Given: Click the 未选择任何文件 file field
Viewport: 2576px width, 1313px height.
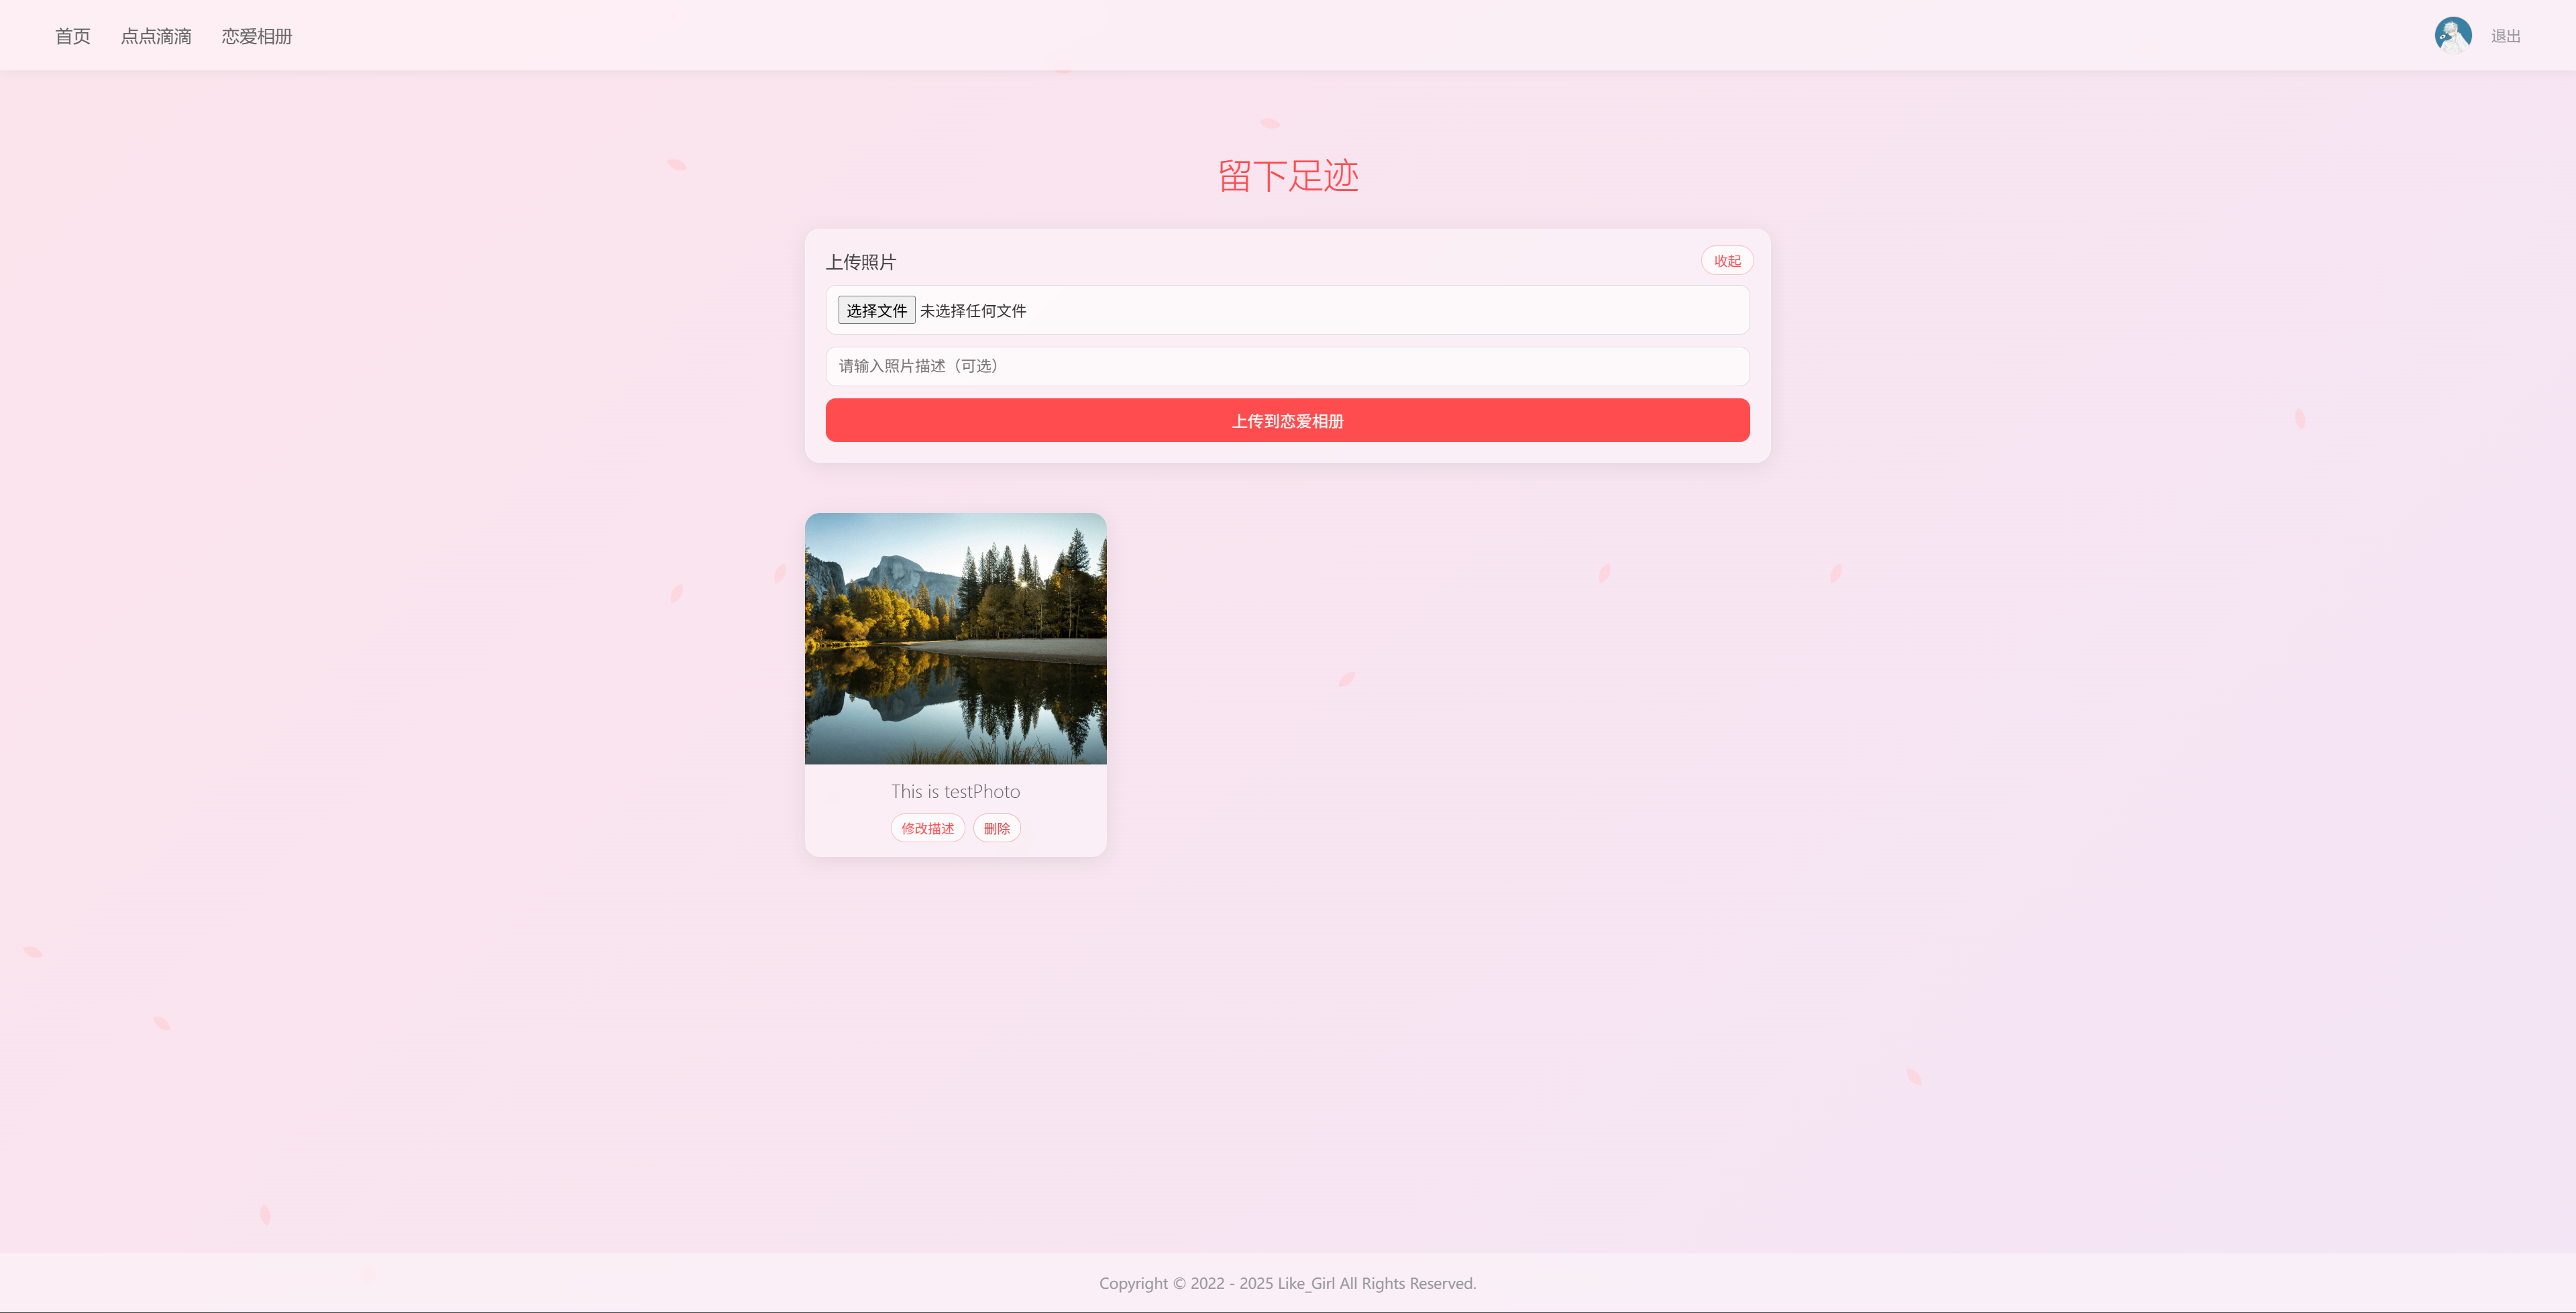Looking at the screenshot, I should (1287, 310).
